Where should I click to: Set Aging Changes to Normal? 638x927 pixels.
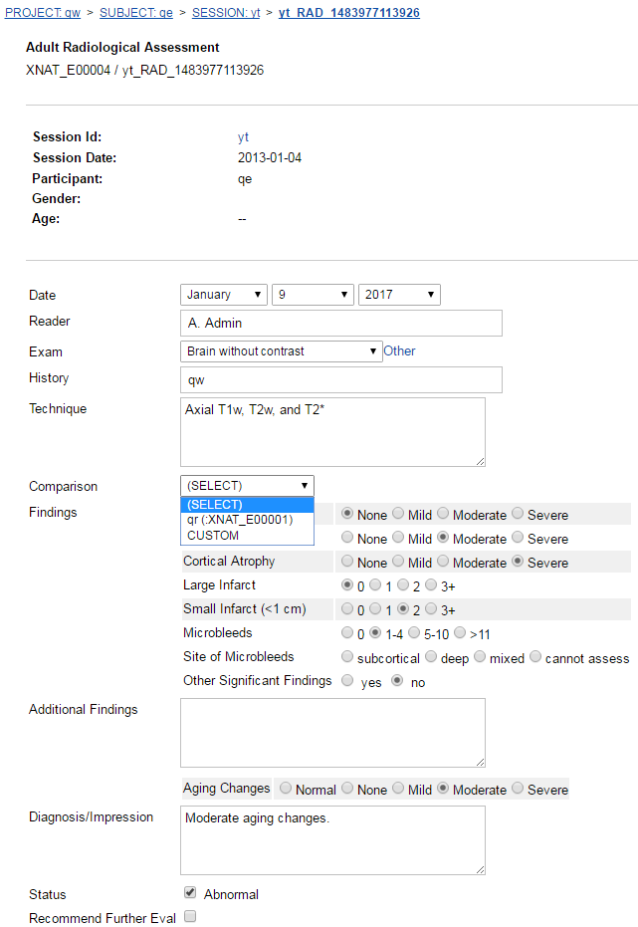(286, 789)
